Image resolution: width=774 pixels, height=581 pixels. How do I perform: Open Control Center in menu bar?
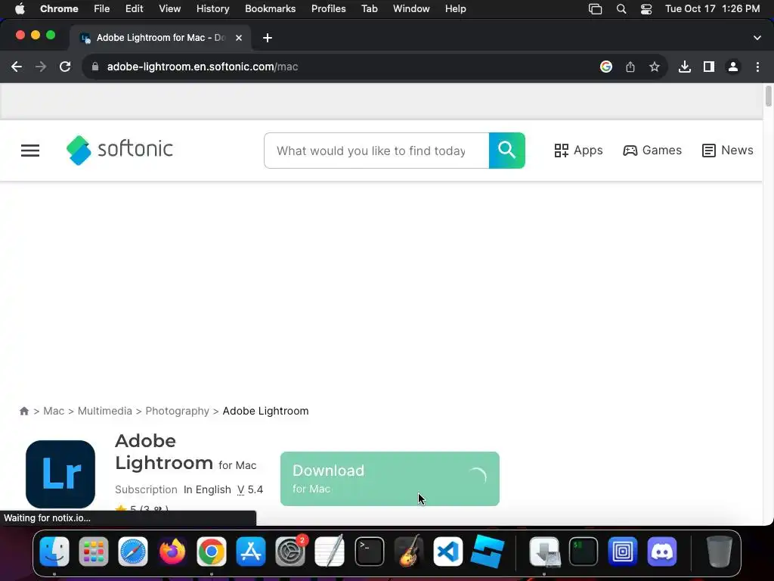point(646,9)
